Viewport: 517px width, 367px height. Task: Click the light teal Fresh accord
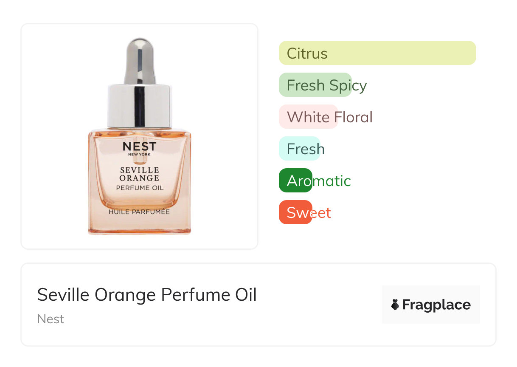(x=299, y=149)
